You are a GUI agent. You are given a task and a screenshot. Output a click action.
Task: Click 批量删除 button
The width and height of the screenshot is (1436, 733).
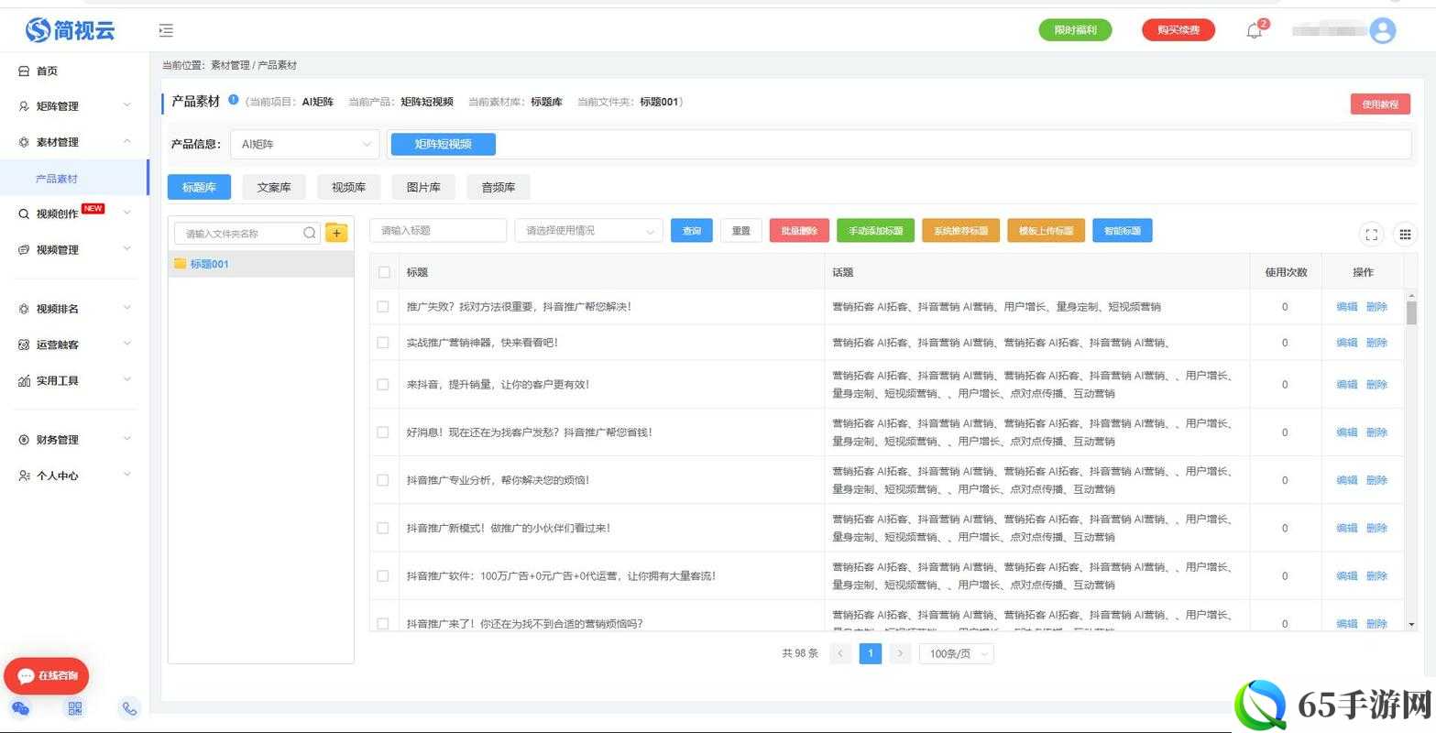click(799, 231)
